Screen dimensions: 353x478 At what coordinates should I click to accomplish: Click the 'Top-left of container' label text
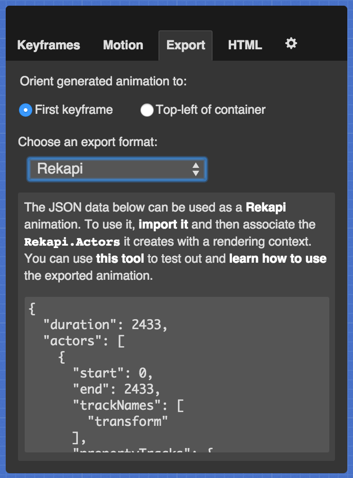click(211, 110)
